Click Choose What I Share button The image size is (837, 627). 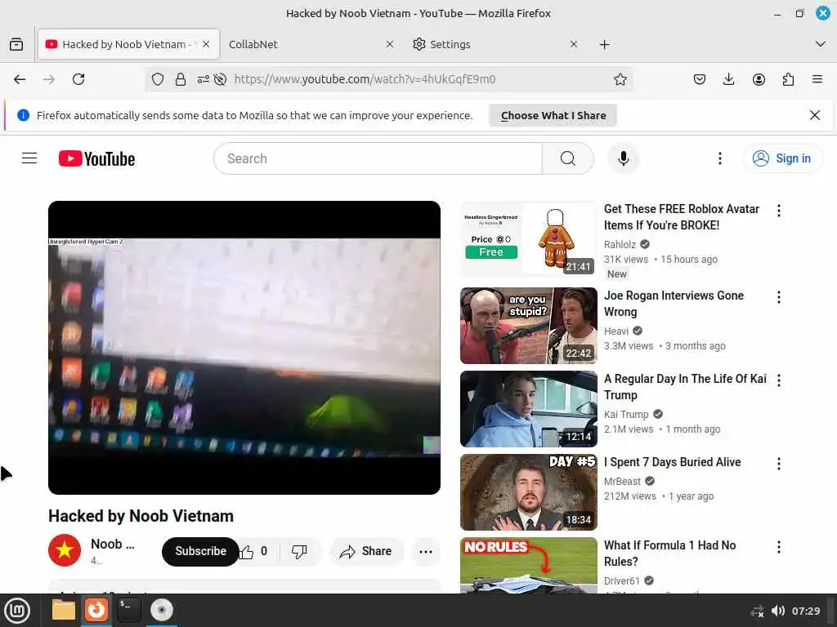pos(553,115)
